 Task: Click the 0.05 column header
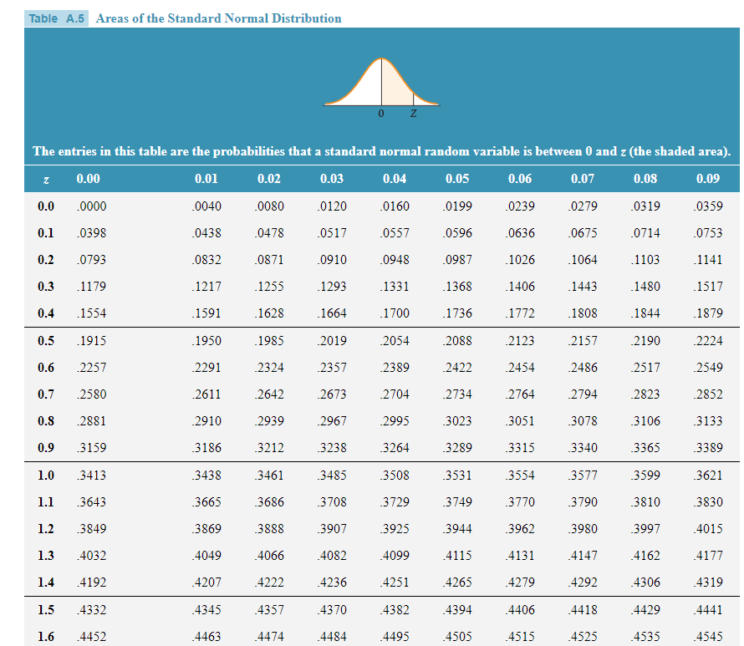click(458, 179)
